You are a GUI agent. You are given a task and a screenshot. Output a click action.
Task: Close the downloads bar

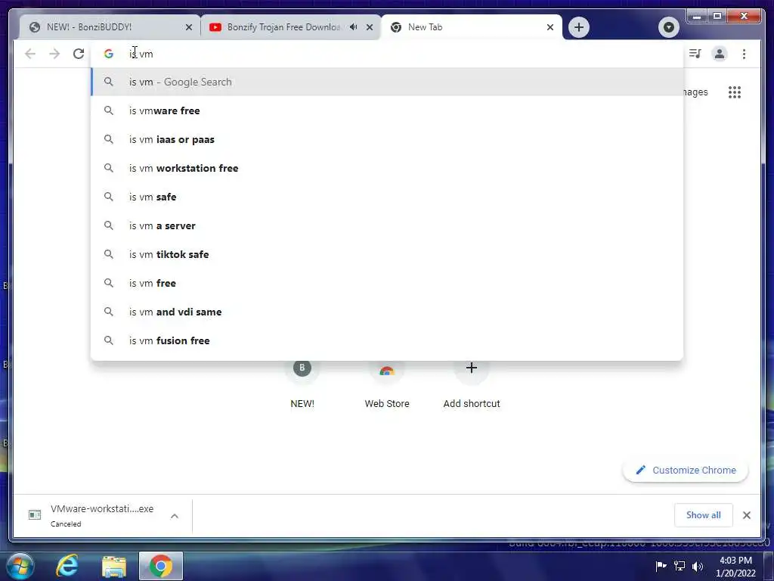[746, 515]
